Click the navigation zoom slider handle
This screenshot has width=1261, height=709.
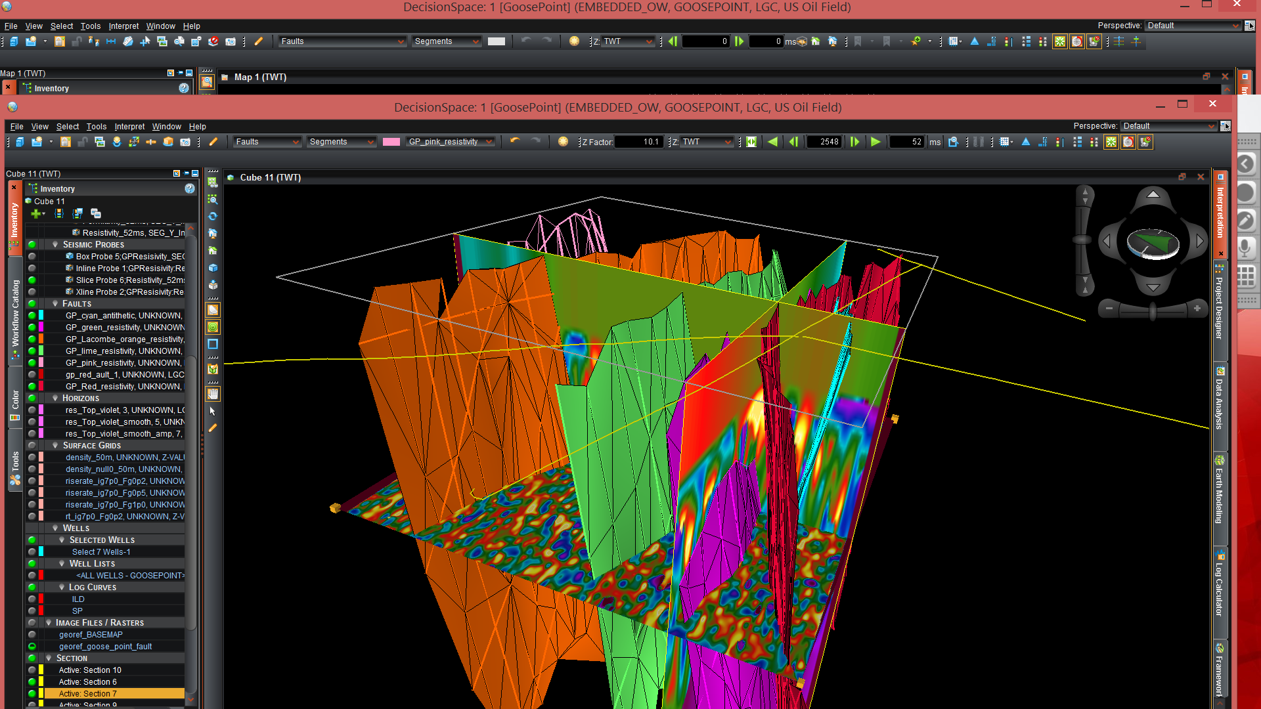pos(1153,310)
